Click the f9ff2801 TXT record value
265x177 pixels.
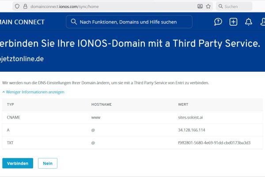coord(214,143)
